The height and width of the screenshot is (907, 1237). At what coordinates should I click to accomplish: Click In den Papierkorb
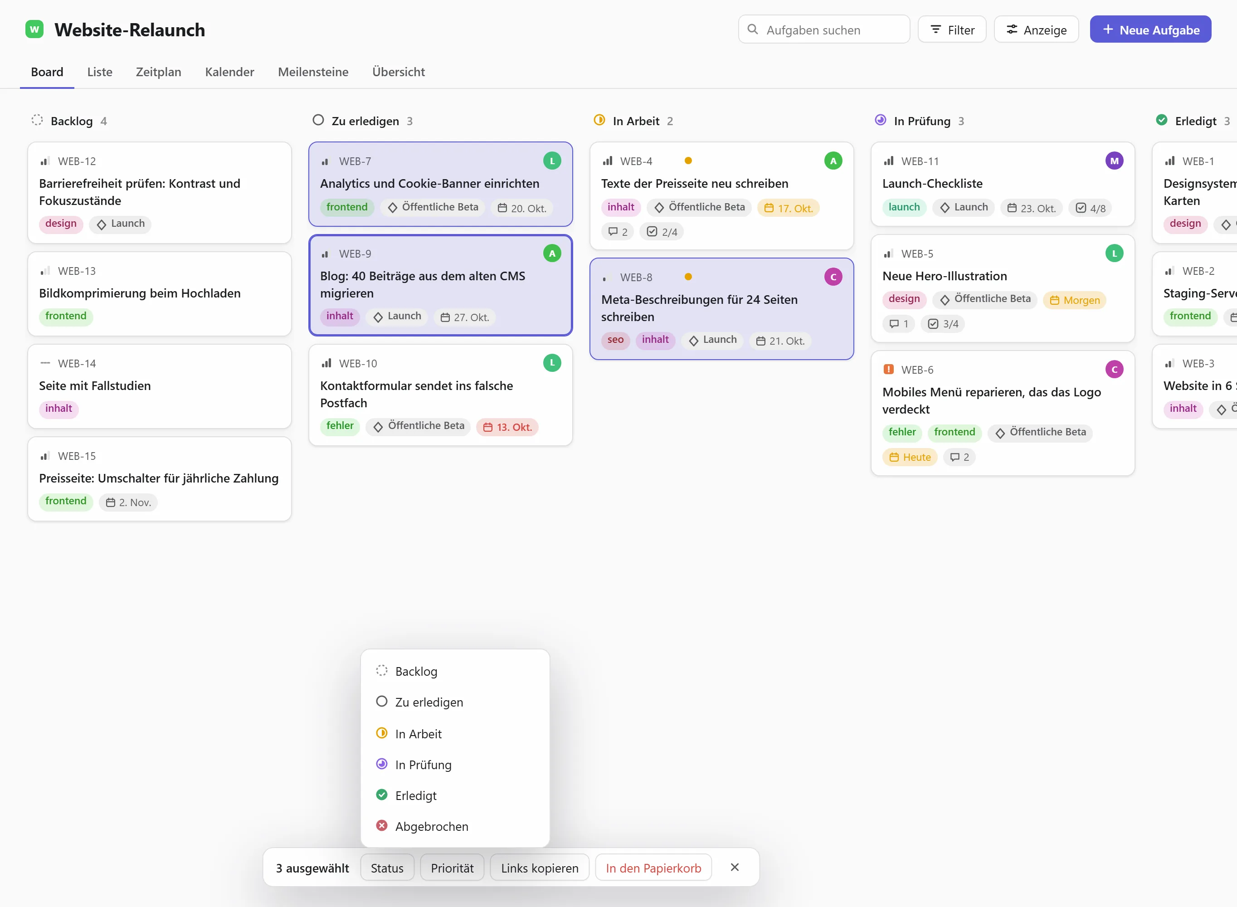[x=653, y=868]
